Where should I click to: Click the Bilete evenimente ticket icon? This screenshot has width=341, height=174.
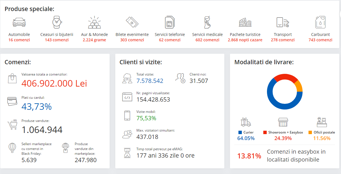click(x=132, y=22)
